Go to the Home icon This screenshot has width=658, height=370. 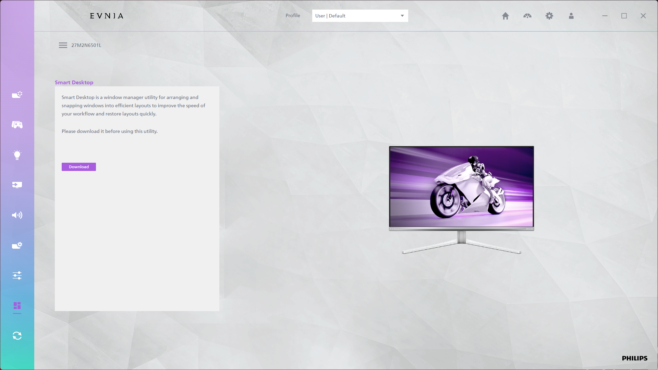coord(505,16)
